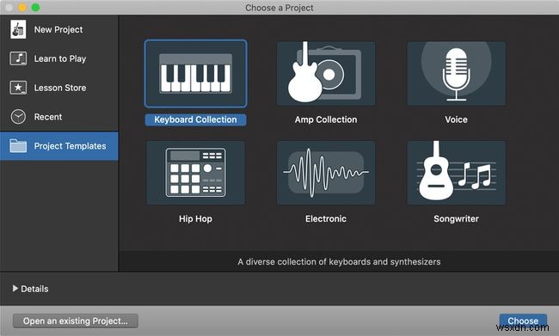Click the Choose button

523,321
